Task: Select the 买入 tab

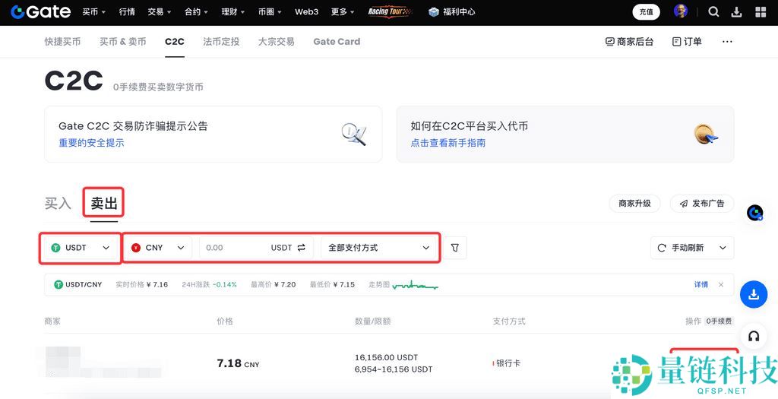Action: point(58,203)
